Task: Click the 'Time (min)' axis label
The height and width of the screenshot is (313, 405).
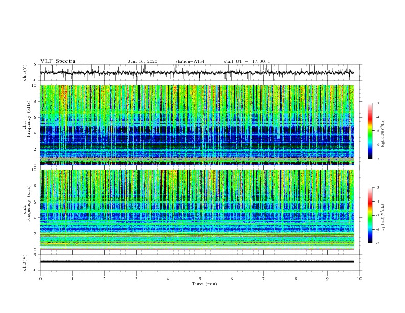Action: [x=205, y=284]
